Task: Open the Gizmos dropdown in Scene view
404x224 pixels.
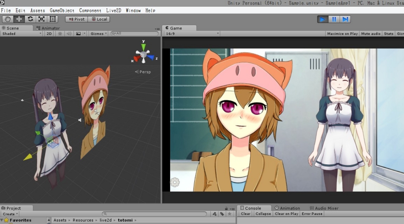Action: 98,34
